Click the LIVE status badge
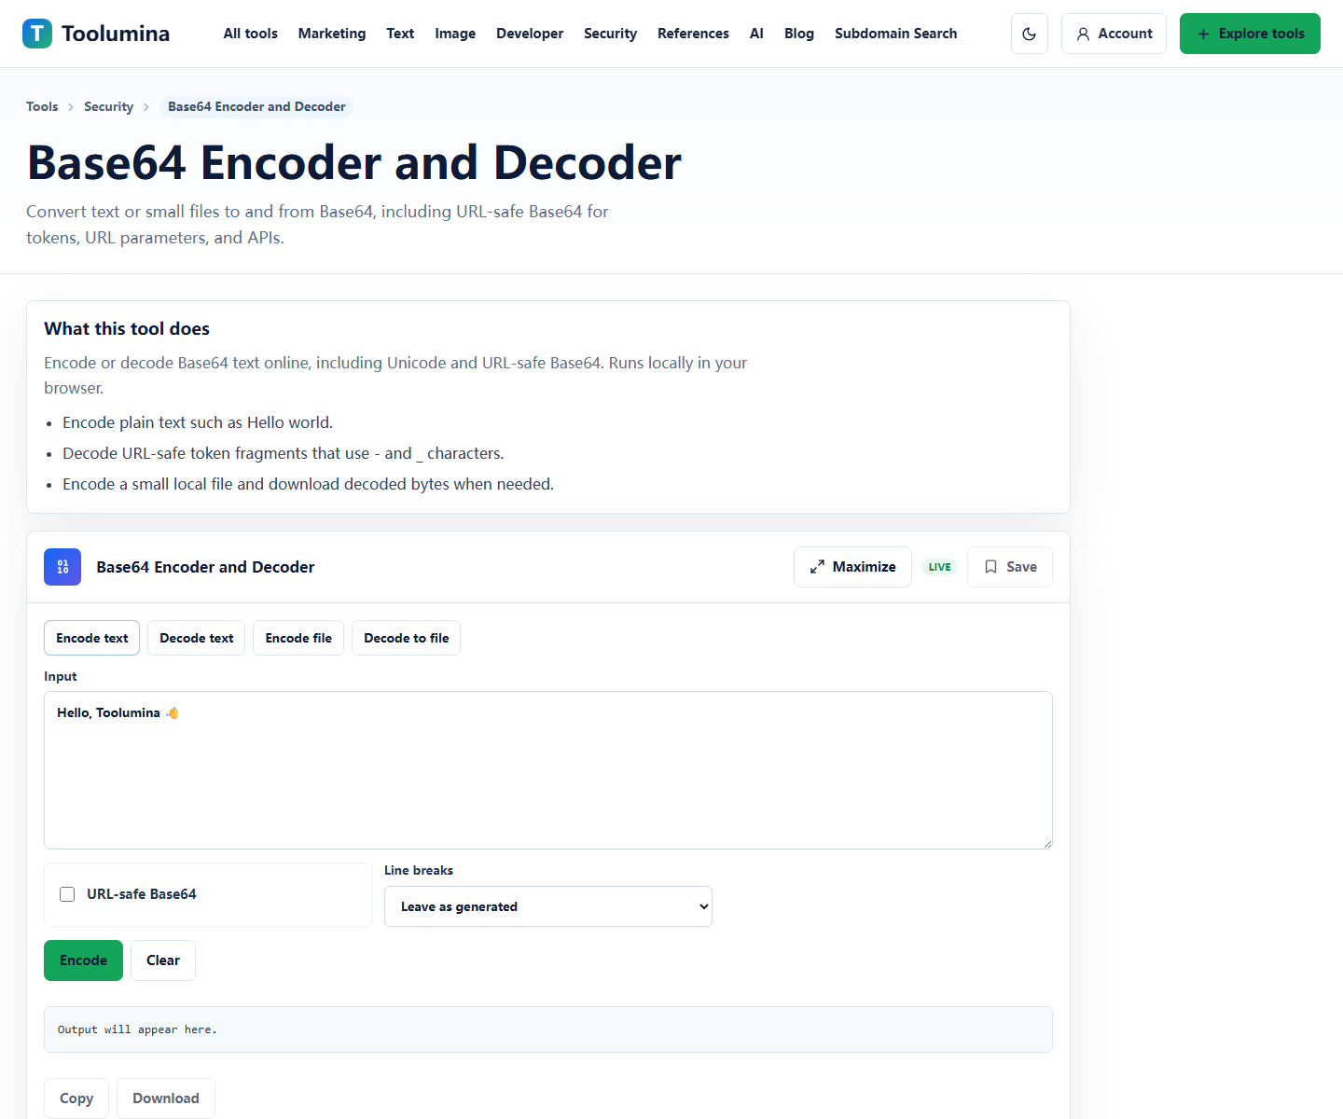The image size is (1343, 1119). click(x=940, y=567)
